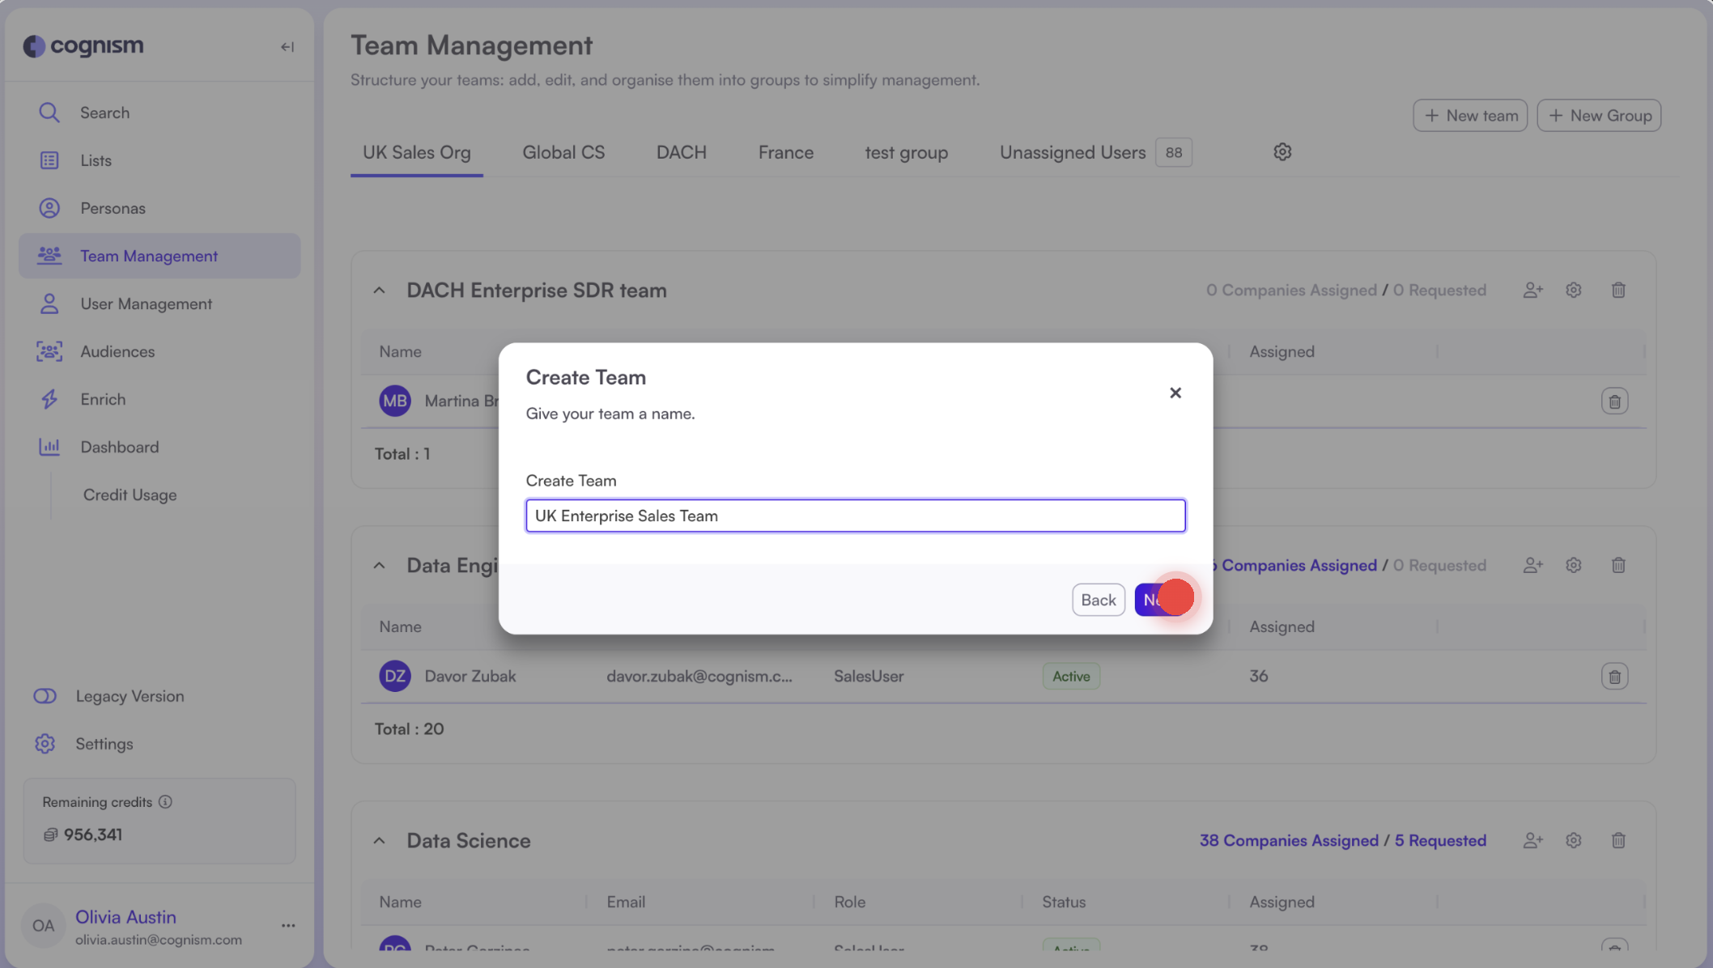Click add user icon on Data Science team

(1532, 840)
